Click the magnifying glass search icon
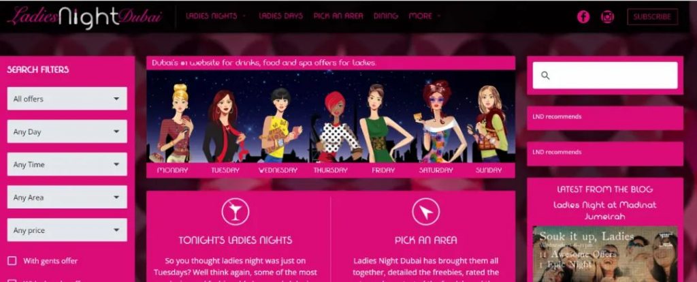 545,76
